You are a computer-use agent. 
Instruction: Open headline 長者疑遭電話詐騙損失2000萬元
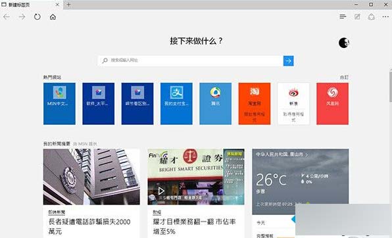(89, 226)
